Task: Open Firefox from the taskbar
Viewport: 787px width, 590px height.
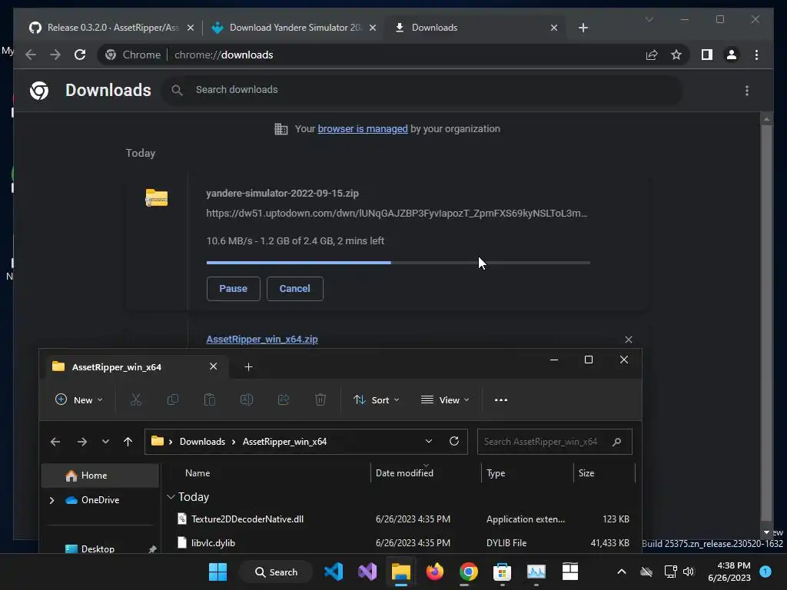Action: pyautogui.click(x=435, y=572)
